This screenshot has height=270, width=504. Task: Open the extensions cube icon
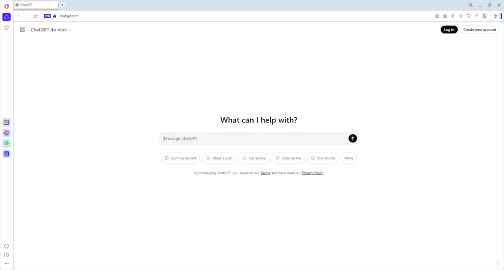[x=495, y=16]
